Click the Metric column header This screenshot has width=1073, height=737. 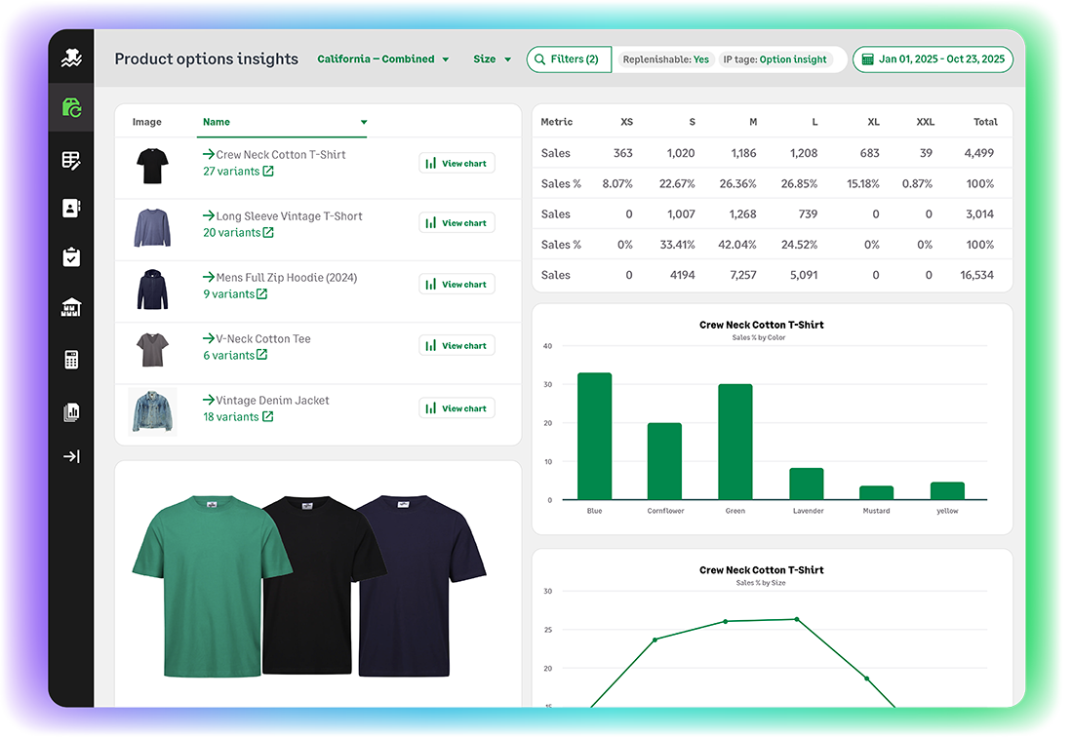click(x=556, y=122)
